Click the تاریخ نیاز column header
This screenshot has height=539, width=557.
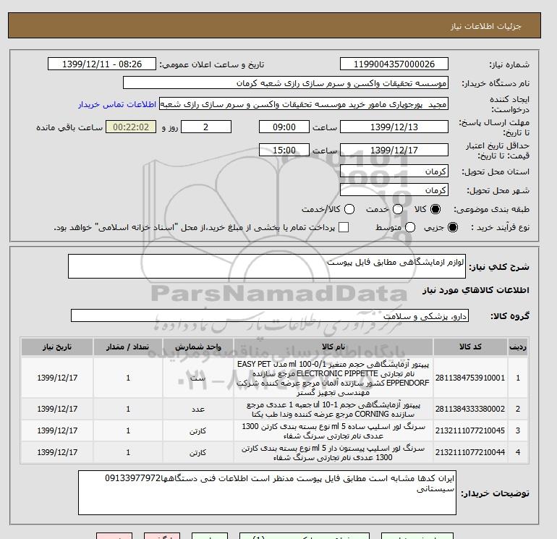pos(57,347)
